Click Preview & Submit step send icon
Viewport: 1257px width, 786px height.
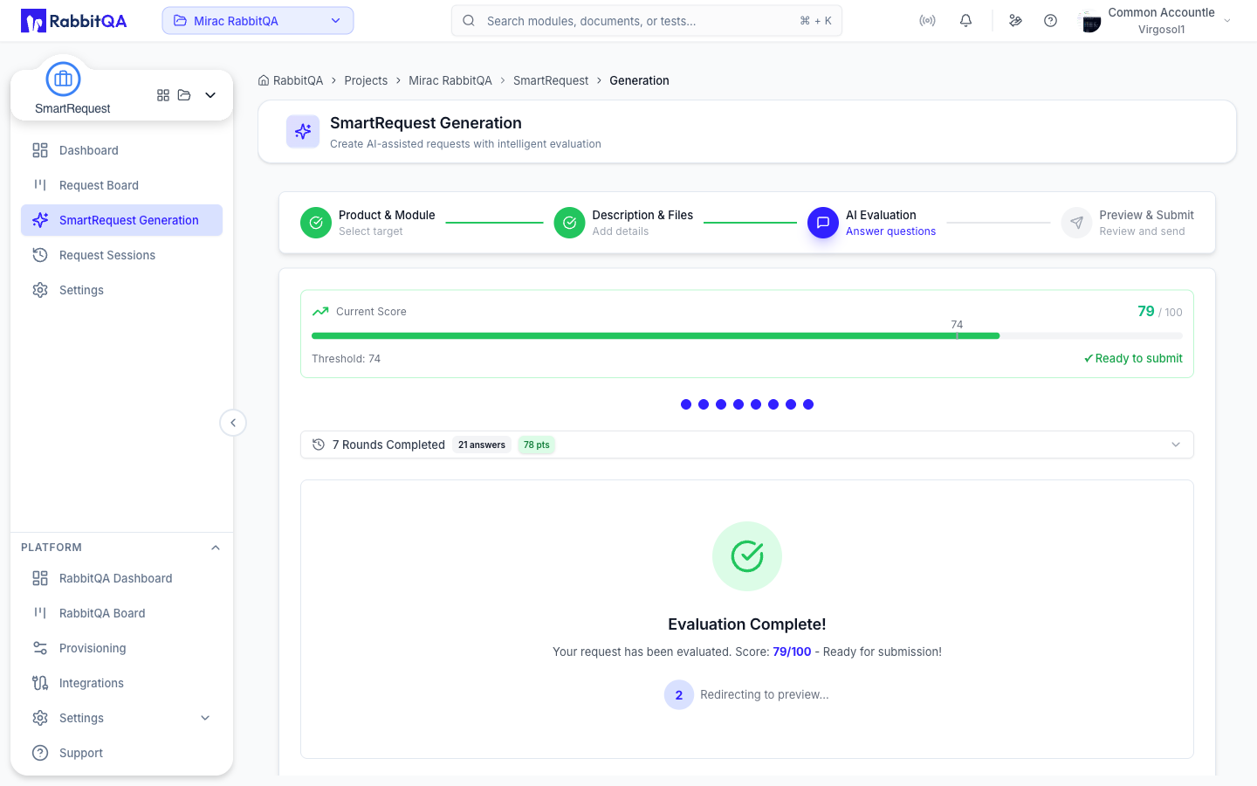1076,223
